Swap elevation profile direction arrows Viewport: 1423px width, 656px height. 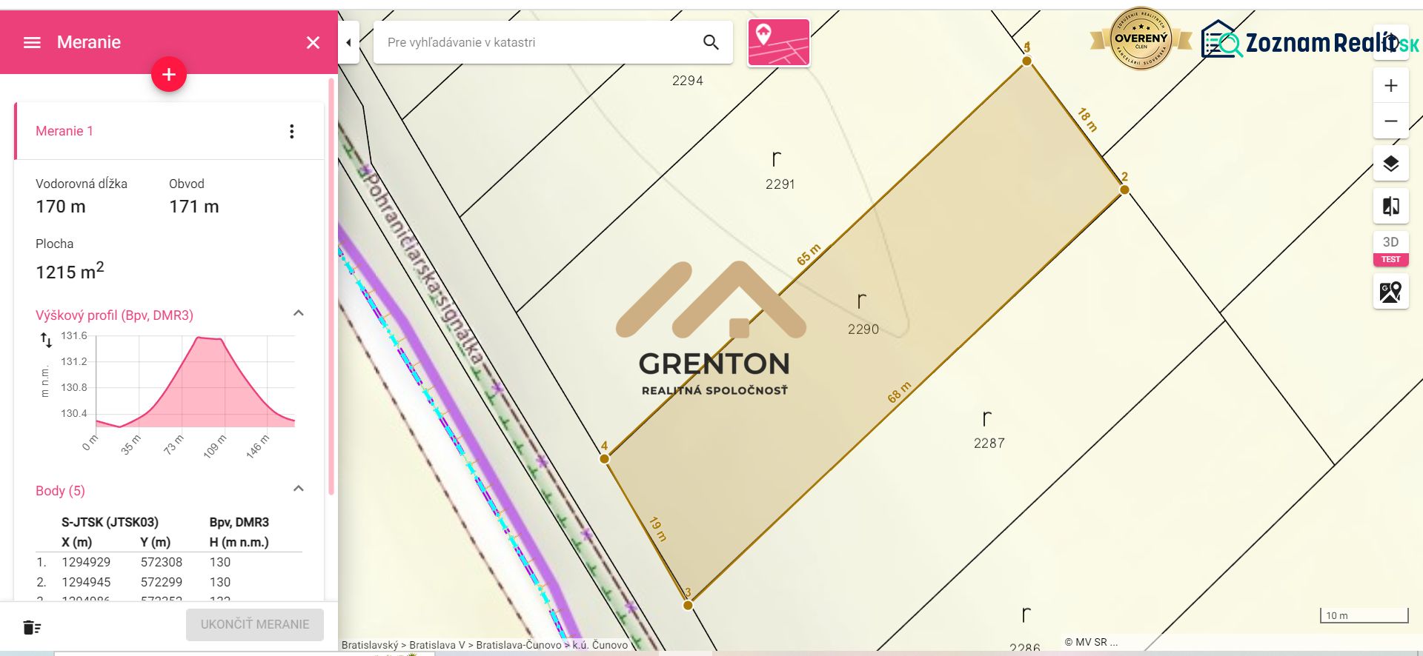(x=46, y=340)
